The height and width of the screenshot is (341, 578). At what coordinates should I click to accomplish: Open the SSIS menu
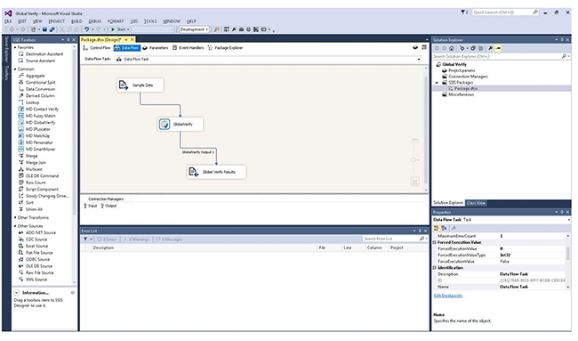133,21
